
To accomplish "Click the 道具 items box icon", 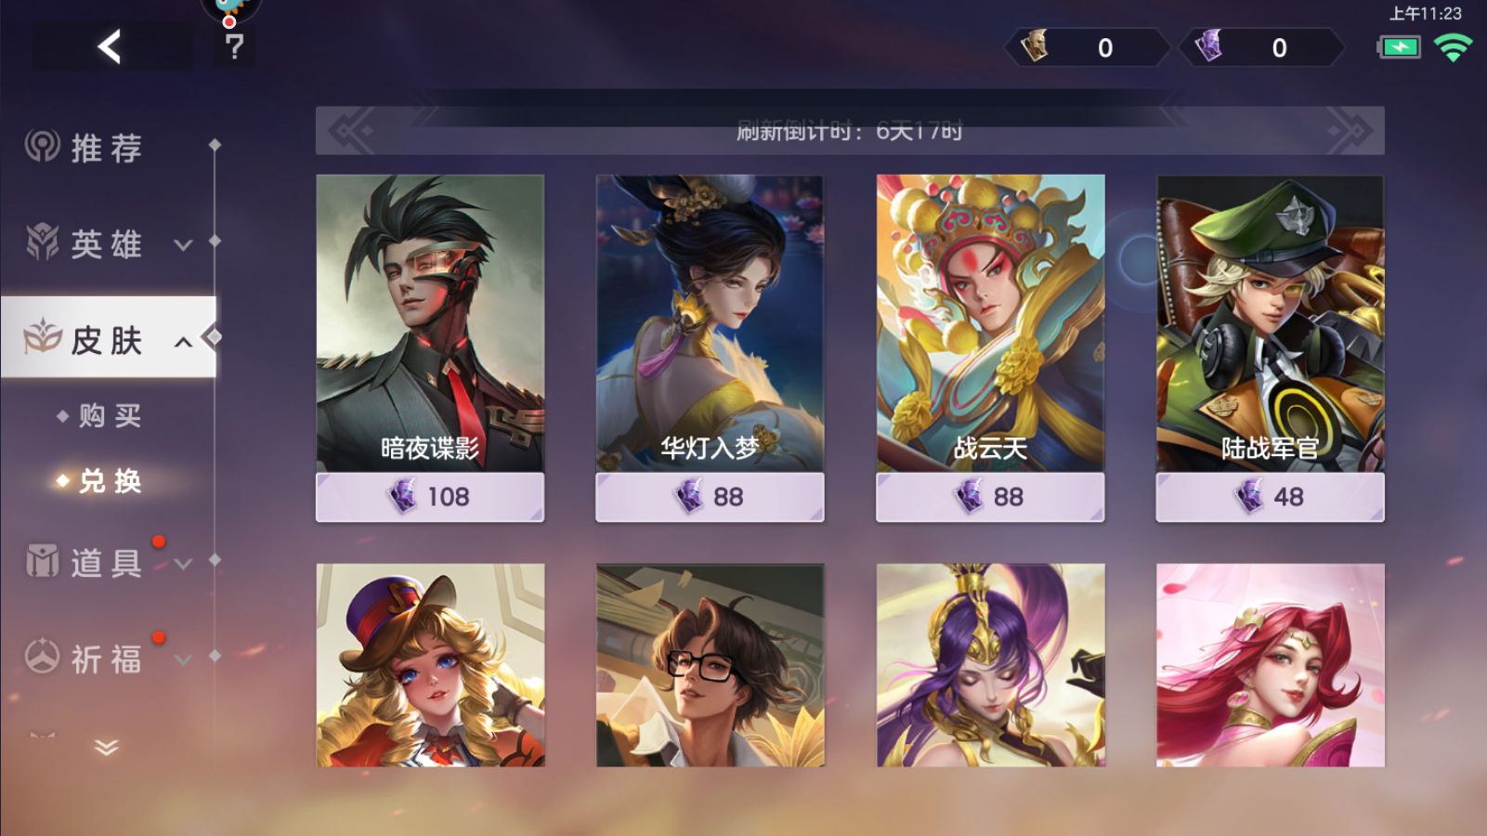I will click(x=43, y=561).
